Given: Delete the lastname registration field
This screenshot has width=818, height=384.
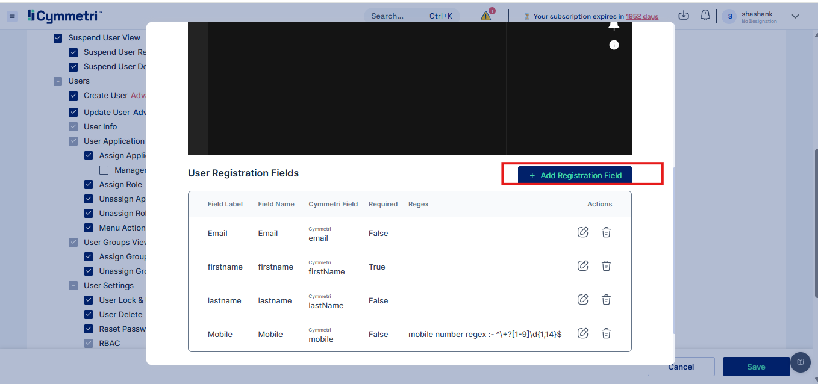Looking at the screenshot, I should [607, 300].
